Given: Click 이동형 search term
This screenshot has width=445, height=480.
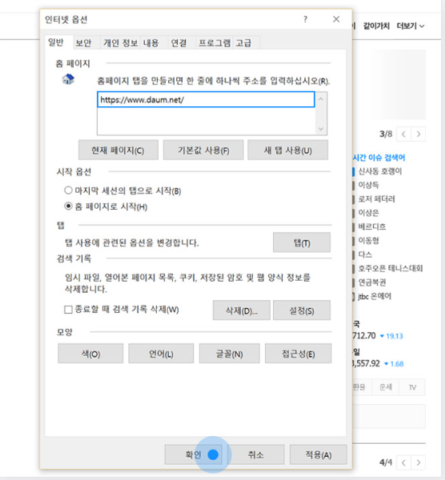Looking at the screenshot, I should click(x=369, y=241).
